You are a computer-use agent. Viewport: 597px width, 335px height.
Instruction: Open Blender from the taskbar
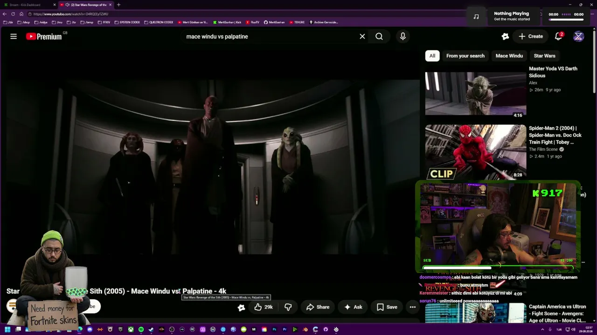pyautogui.click(x=305, y=329)
